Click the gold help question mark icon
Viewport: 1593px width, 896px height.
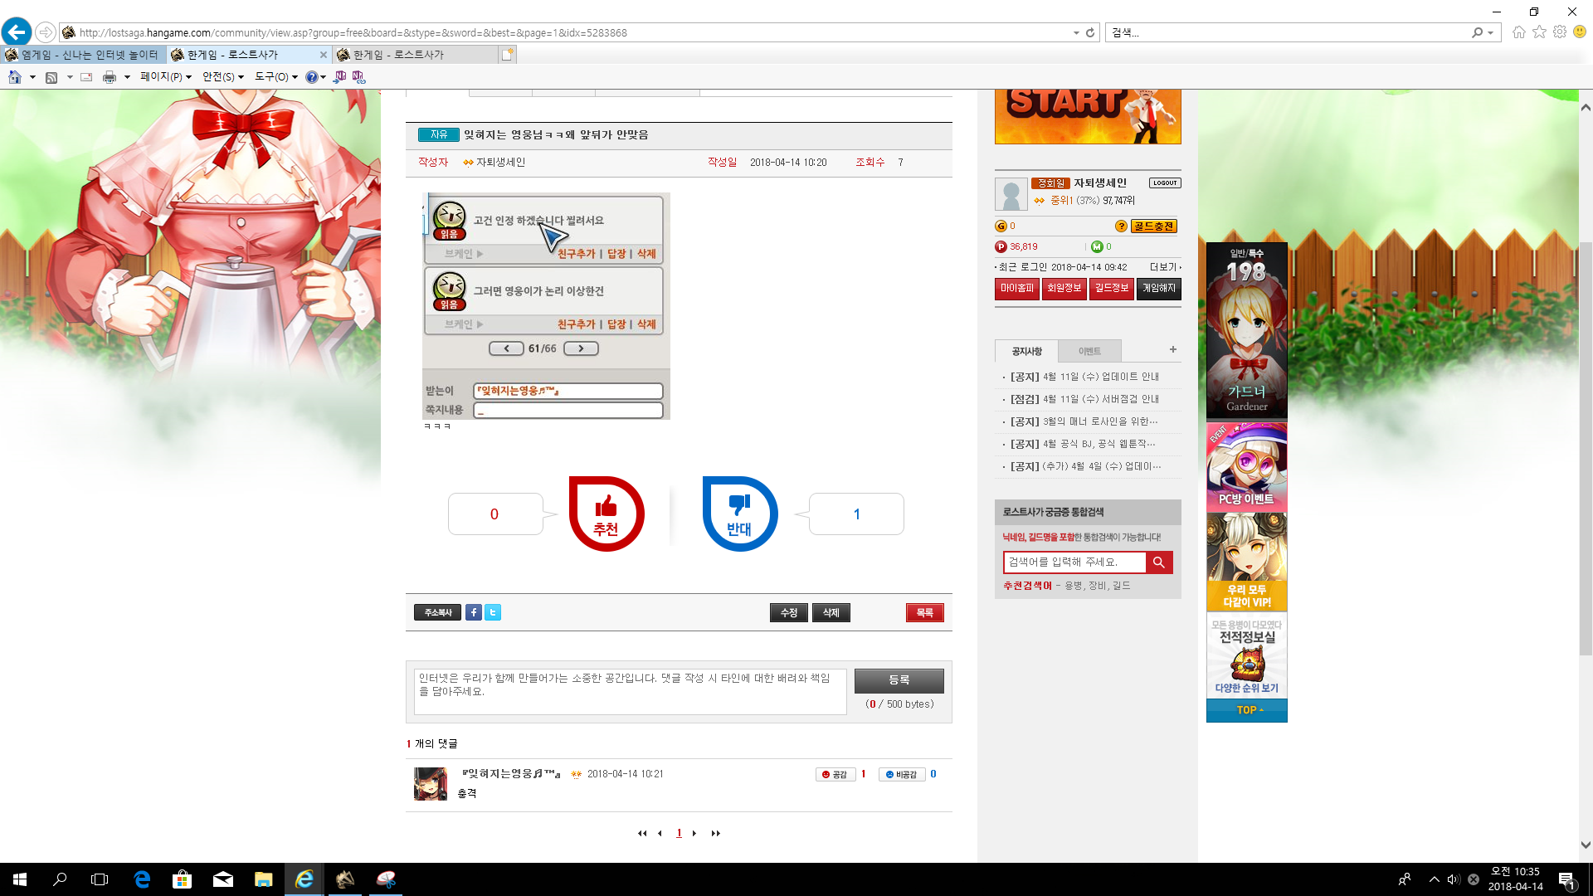click(1121, 226)
